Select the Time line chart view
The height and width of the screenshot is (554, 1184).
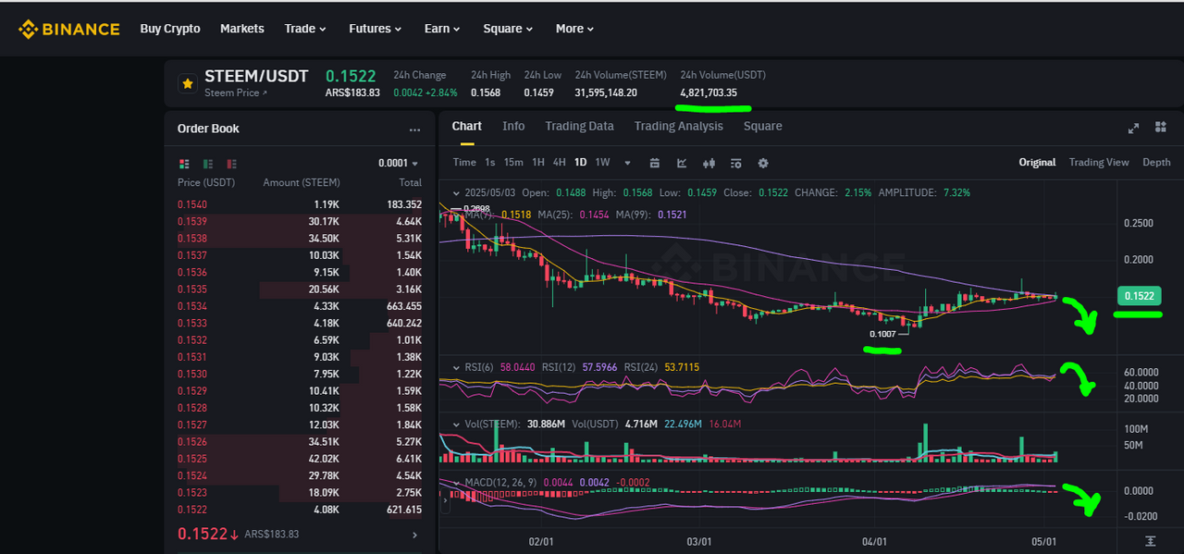coord(464,163)
